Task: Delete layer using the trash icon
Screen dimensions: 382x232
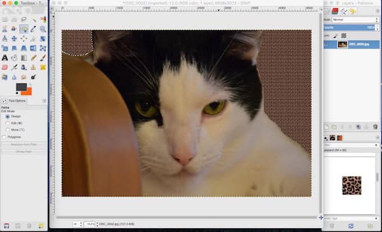Action: point(375,127)
